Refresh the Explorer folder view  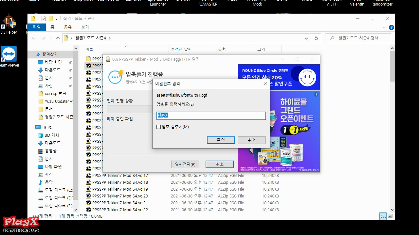coord(316,38)
